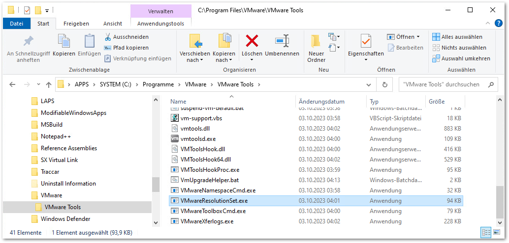This screenshot has width=509, height=243.
Task: Click the Einfügen clipboard icon
Action: tap(89, 45)
